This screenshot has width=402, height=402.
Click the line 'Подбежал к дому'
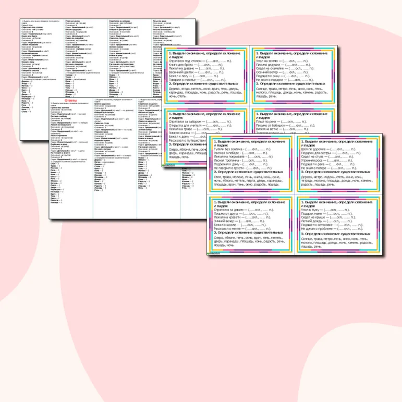point(241,164)
